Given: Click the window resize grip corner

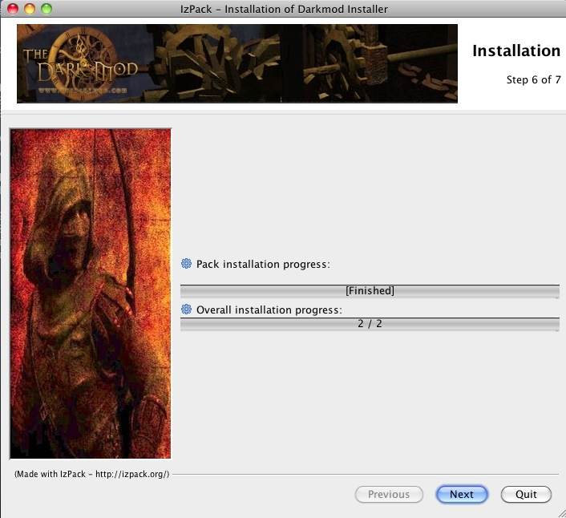Looking at the screenshot, I should point(560,512).
